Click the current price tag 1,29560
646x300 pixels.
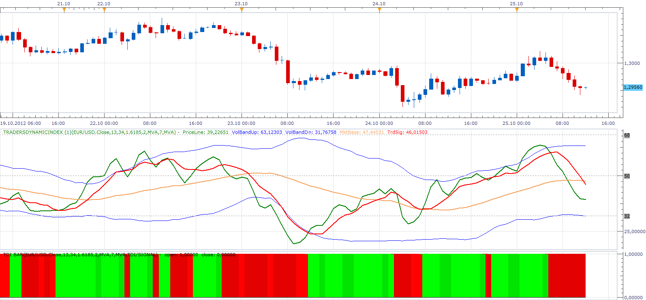tap(633, 87)
